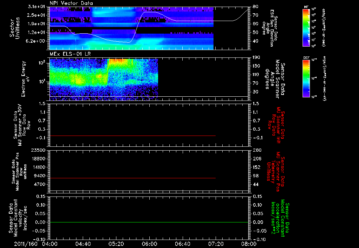Click the red line in MU Scanner +30V panel
This screenshot has height=248, width=359.
pos(133,136)
